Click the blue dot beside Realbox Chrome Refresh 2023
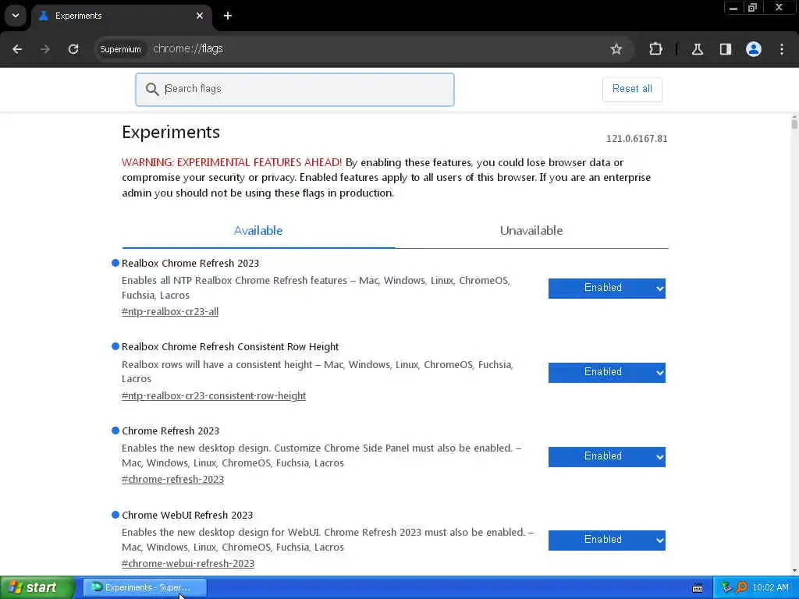This screenshot has width=799, height=599. pos(115,263)
